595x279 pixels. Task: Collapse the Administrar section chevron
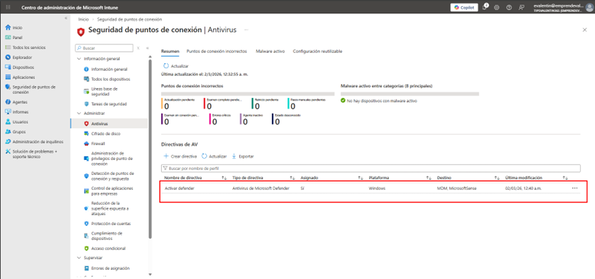click(79, 114)
